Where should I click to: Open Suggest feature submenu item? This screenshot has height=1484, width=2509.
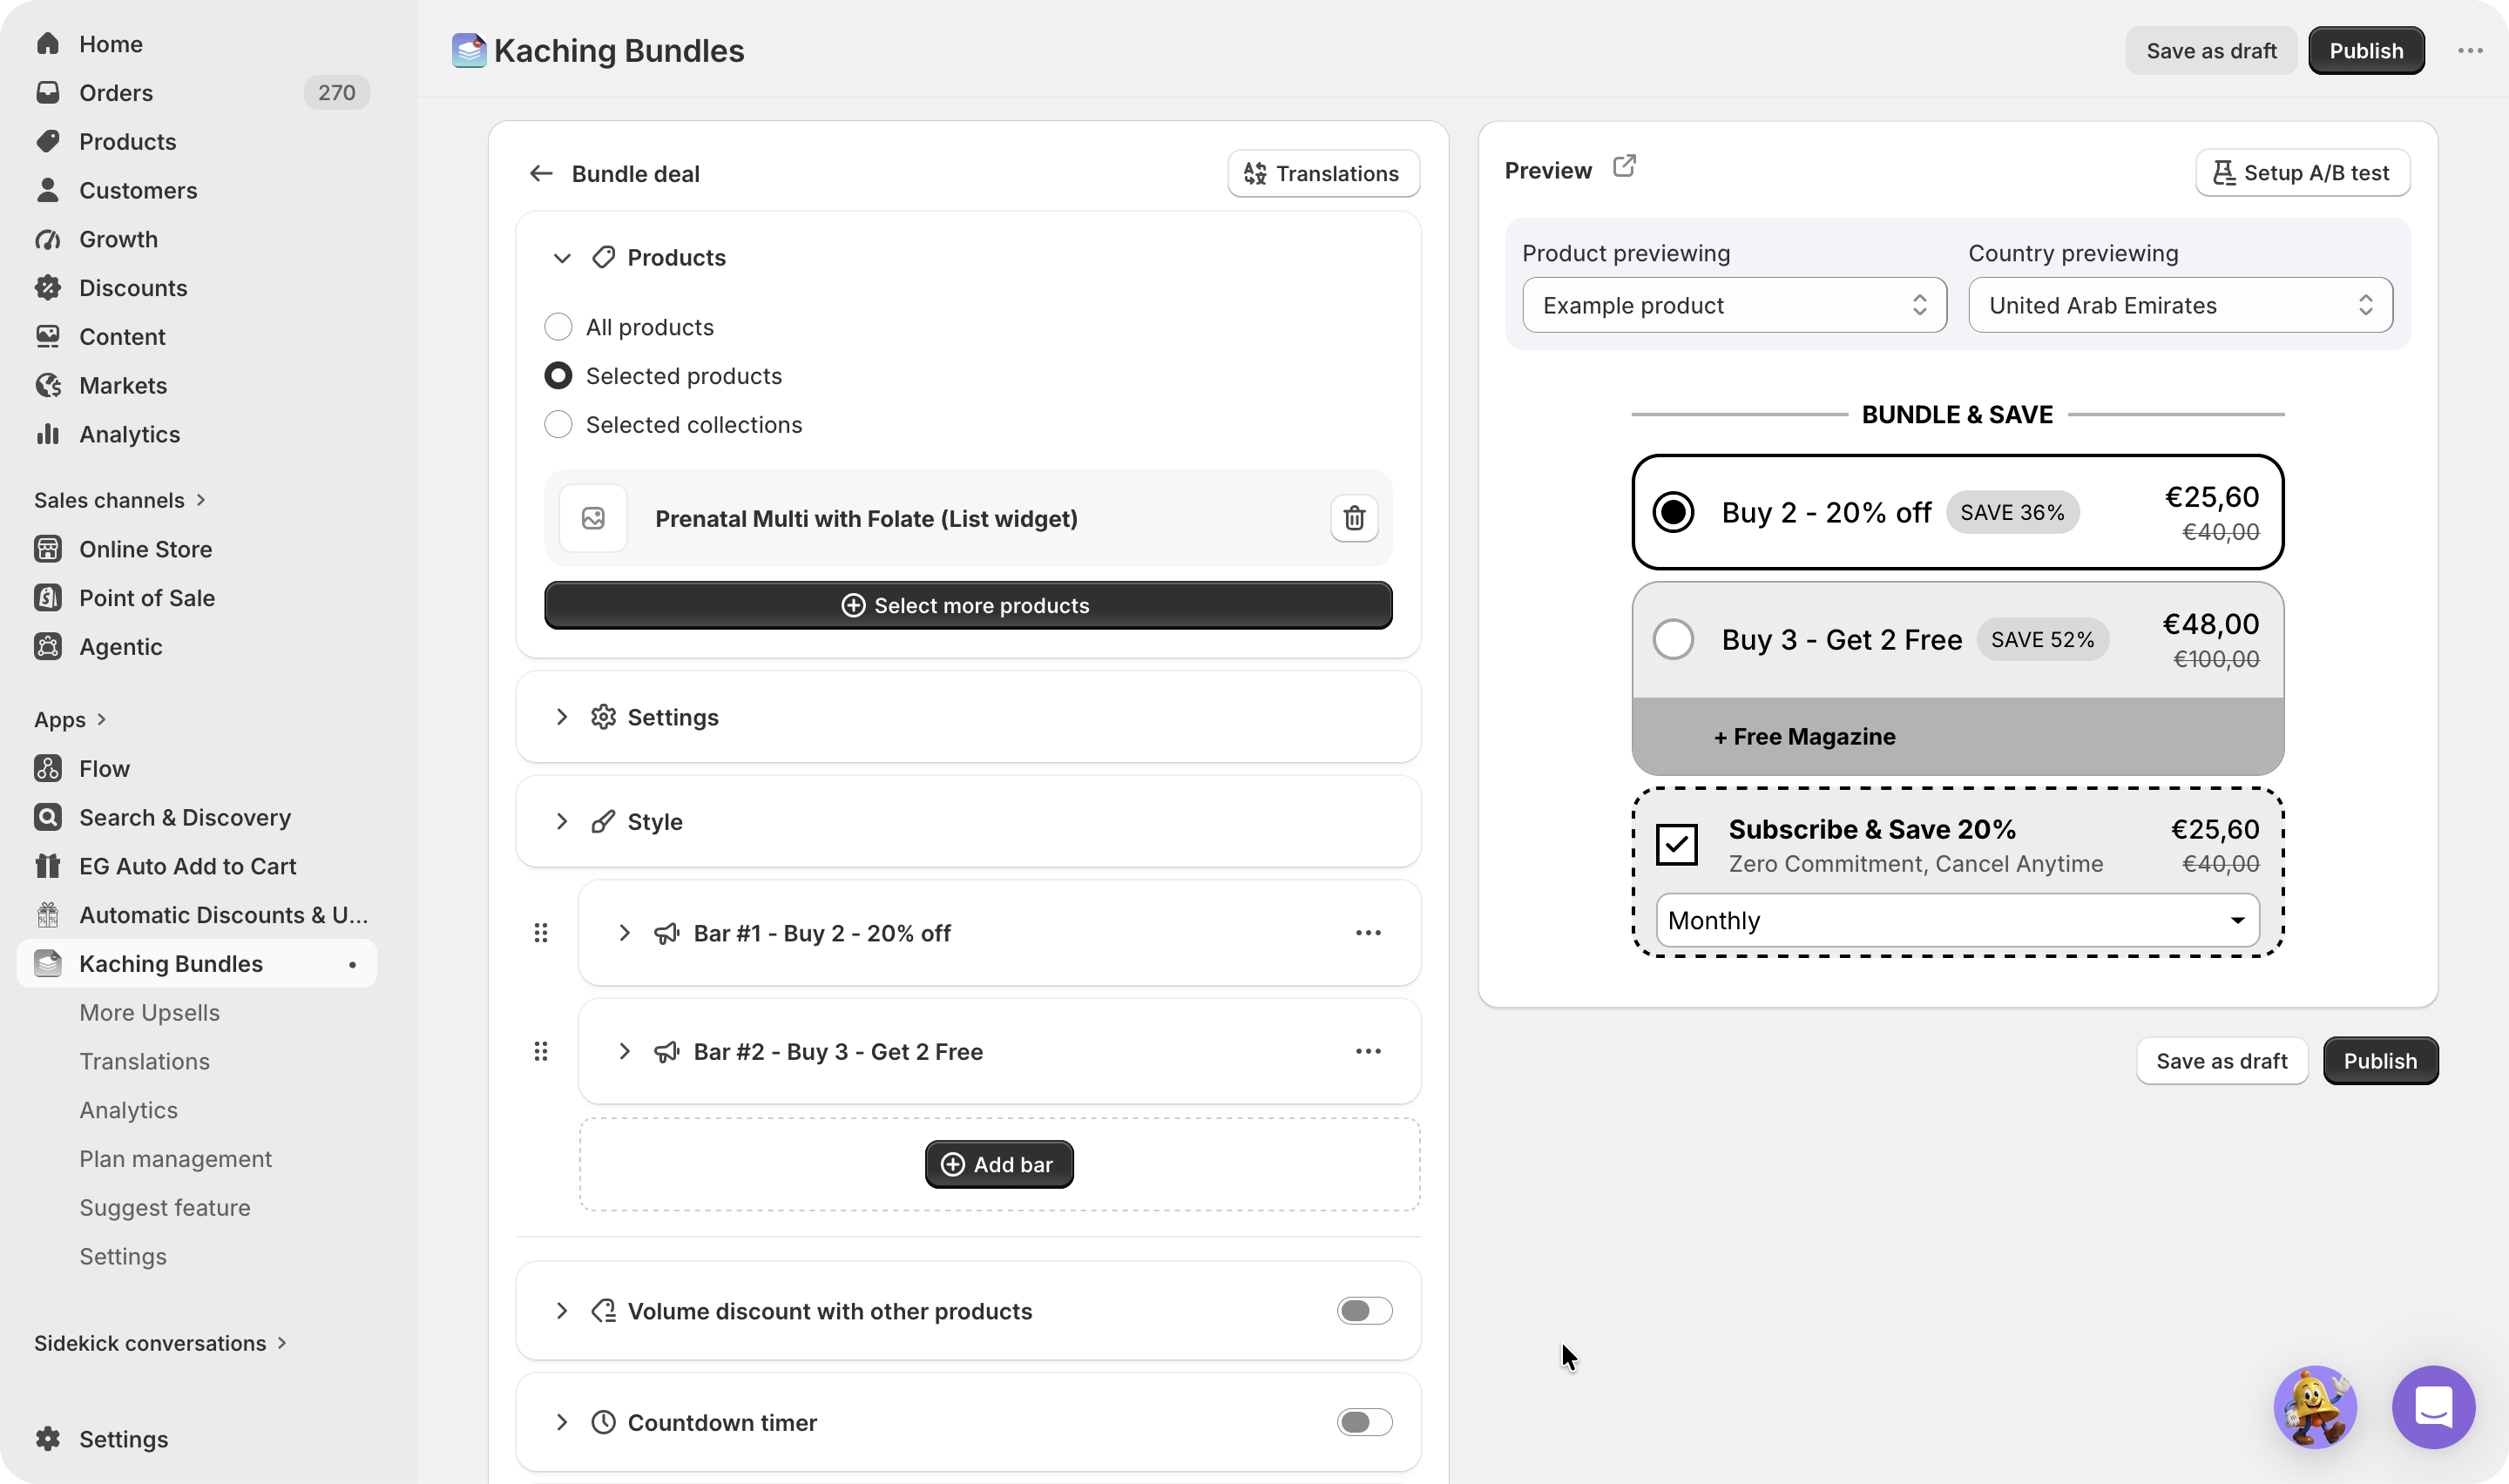pyautogui.click(x=165, y=1208)
